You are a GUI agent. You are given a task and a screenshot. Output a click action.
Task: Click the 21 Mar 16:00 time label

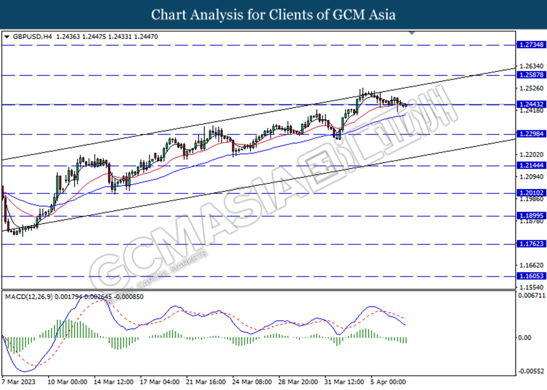click(x=206, y=382)
